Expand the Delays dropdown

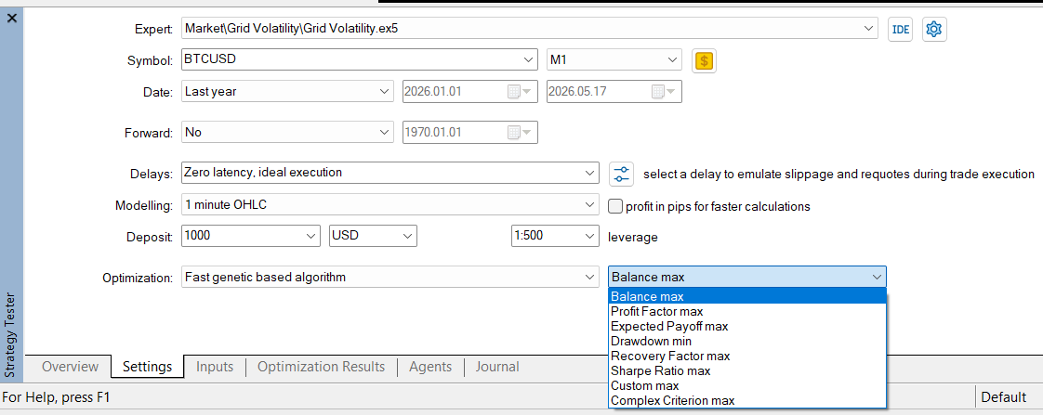(x=589, y=173)
